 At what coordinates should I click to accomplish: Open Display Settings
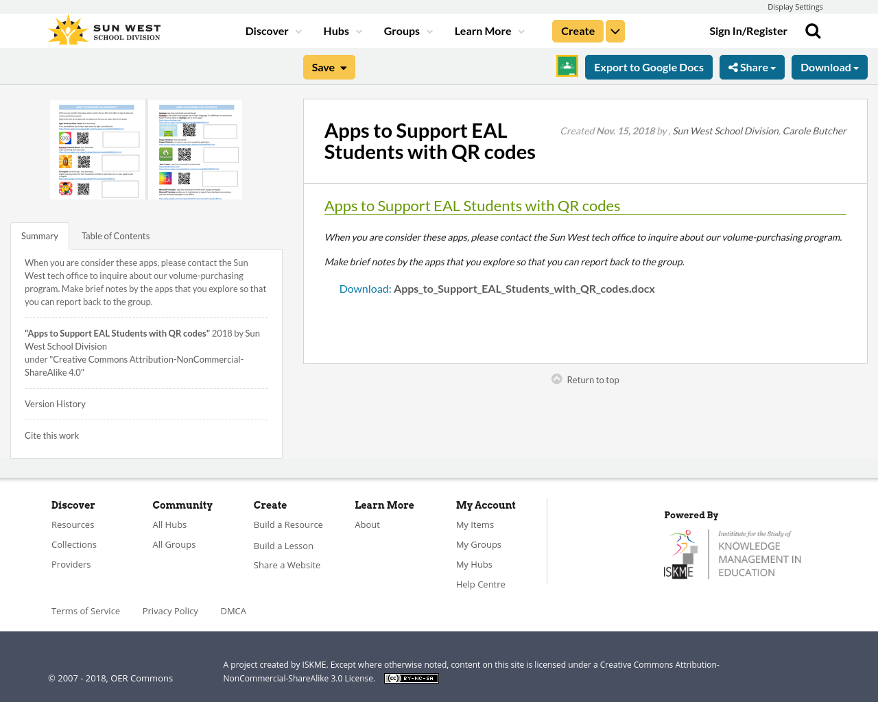795,6
